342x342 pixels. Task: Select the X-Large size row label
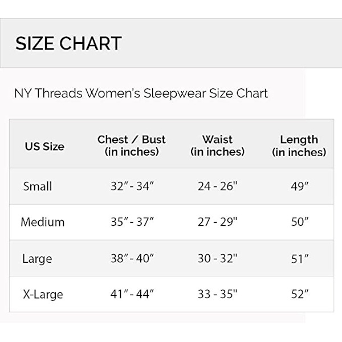(43, 294)
